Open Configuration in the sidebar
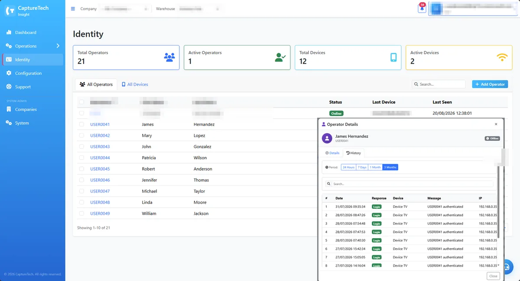Viewport: 520px width, 281px height. pos(32,73)
